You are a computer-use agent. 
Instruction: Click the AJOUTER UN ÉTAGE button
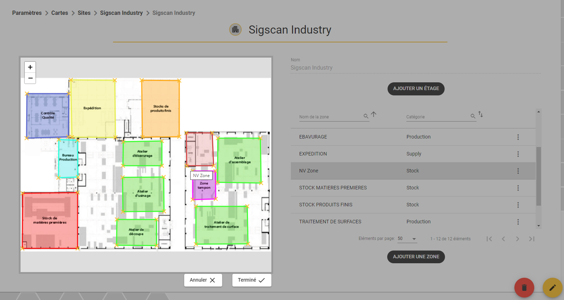pyautogui.click(x=416, y=89)
